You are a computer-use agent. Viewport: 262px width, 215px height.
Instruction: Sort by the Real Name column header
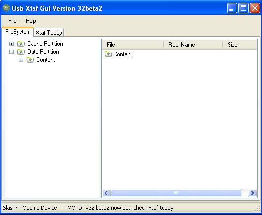(193, 45)
